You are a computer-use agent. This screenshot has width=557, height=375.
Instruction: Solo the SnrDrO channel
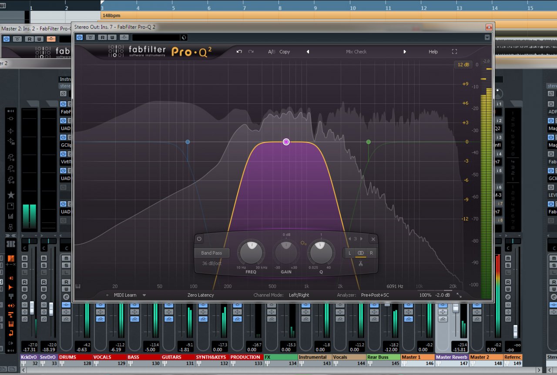(x=44, y=265)
